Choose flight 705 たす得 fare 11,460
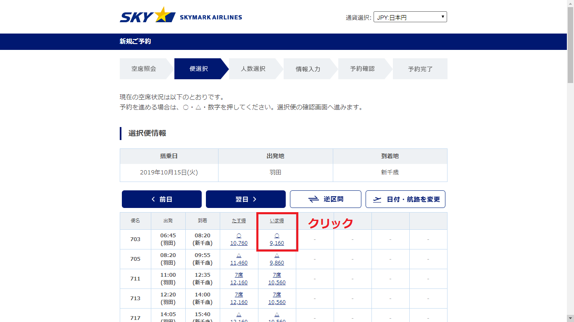The image size is (574, 322). (239, 262)
